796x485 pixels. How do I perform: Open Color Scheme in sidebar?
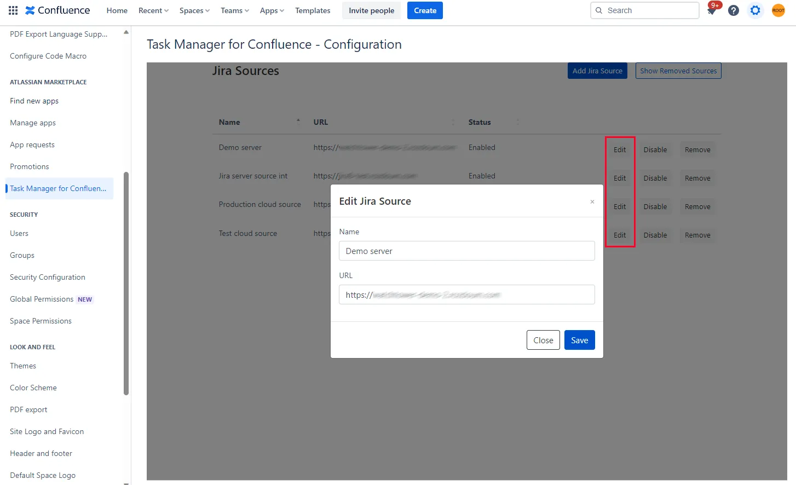[33, 388]
